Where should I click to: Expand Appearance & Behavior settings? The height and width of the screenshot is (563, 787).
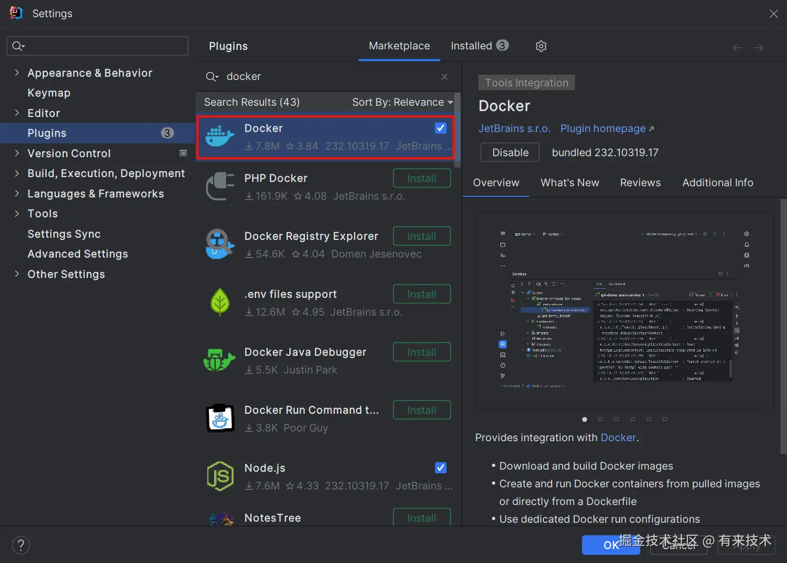pos(17,72)
